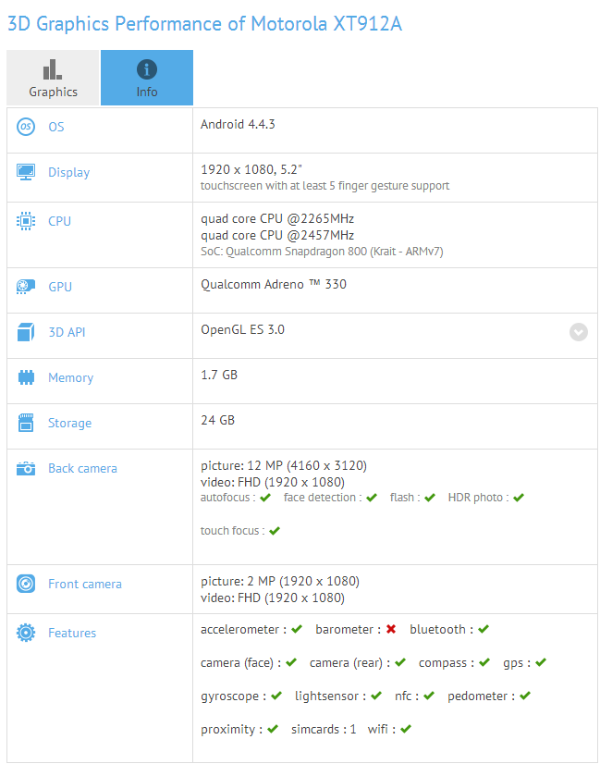The height and width of the screenshot is (764, 600).
Task: Click the accelerometer green checkmark
Action: pos(297,629)
